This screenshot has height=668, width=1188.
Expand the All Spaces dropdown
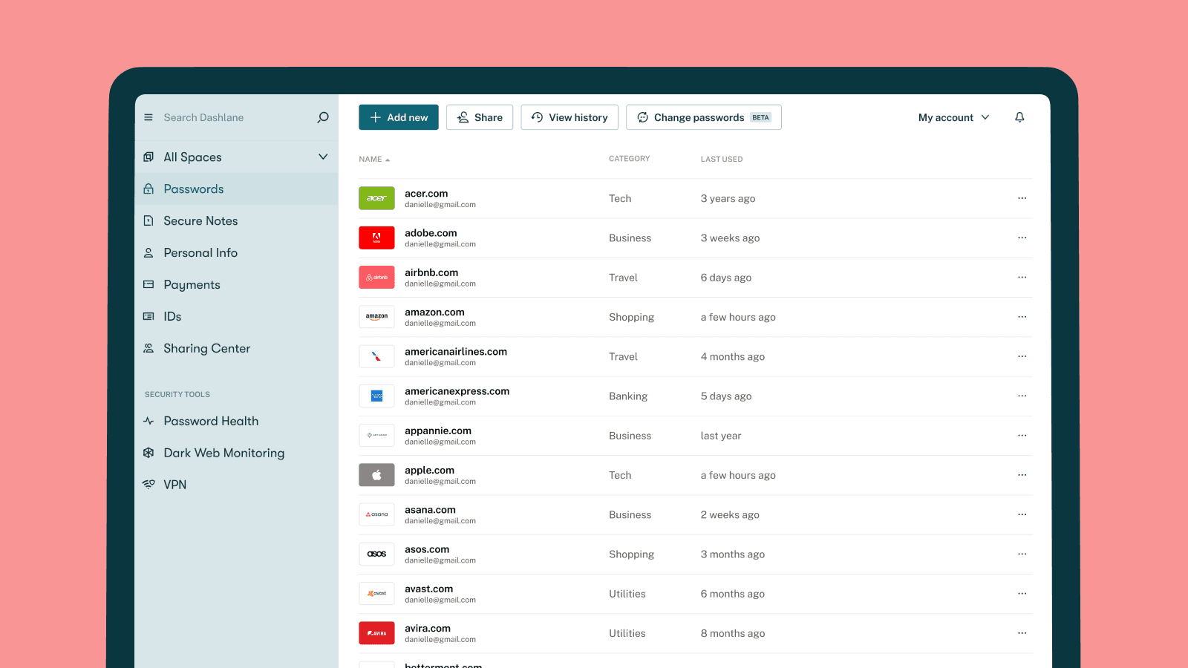point(323,157)
